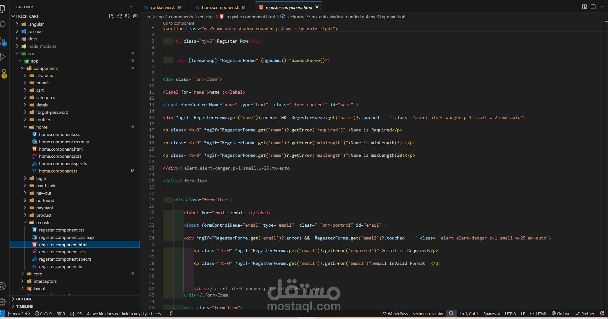This screenshot has width=608, height=319.
Task: Open regaster.component.ts file
Action: tap(75, 266)
